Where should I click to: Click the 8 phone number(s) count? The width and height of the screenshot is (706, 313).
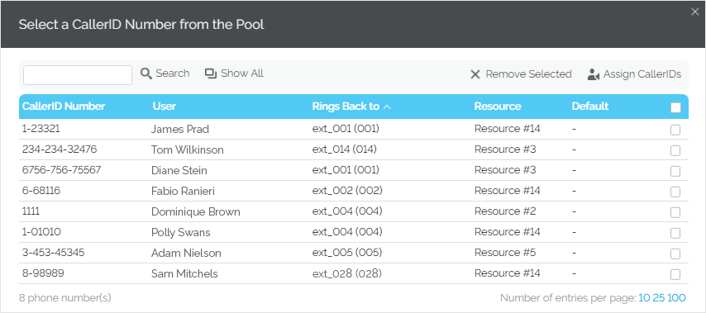pos(64,297)
